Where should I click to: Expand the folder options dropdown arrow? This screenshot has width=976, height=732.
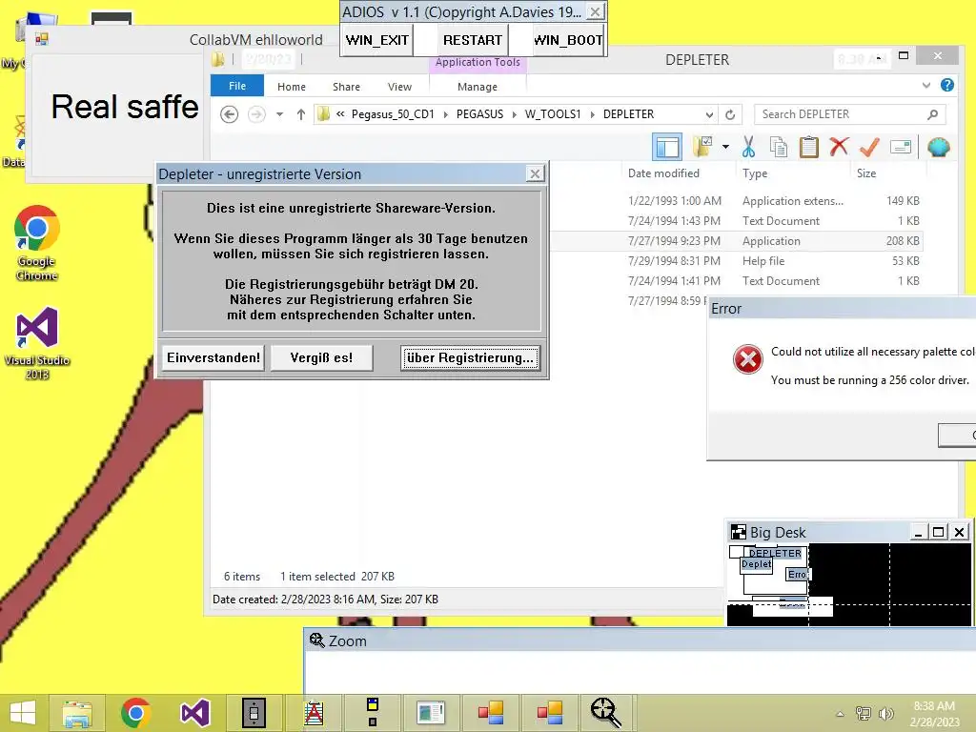pyautogui.click(x=725, y=147)
